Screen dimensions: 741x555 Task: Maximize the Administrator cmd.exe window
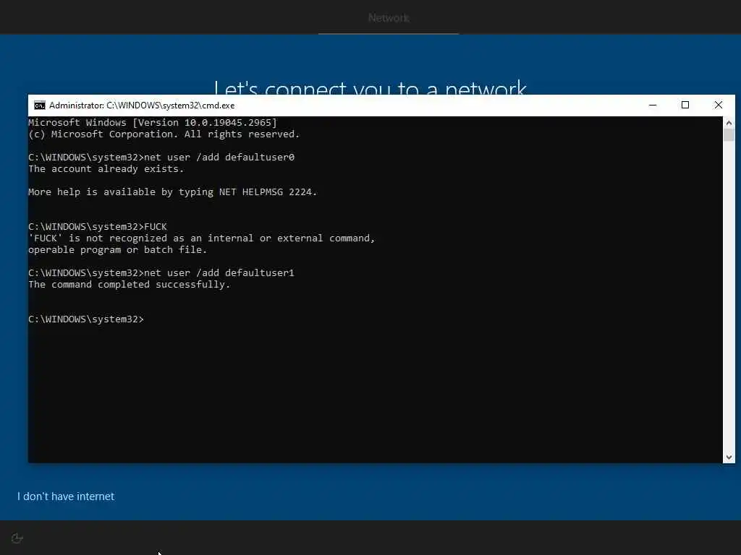685,106
